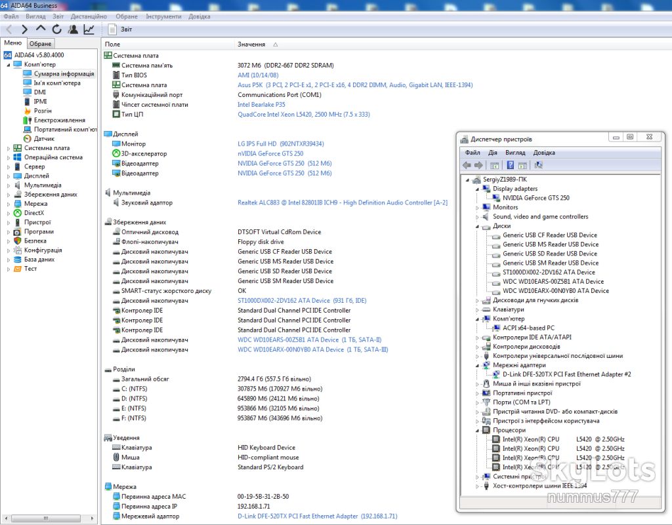Select the Датчик sensor item in tree
The width and height of the screenshot is (672, 525).
click(44, 139)
